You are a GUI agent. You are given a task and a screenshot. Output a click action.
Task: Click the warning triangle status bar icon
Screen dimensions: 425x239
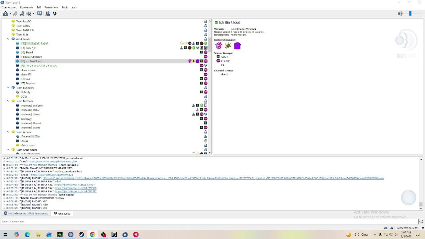point(392,228)
